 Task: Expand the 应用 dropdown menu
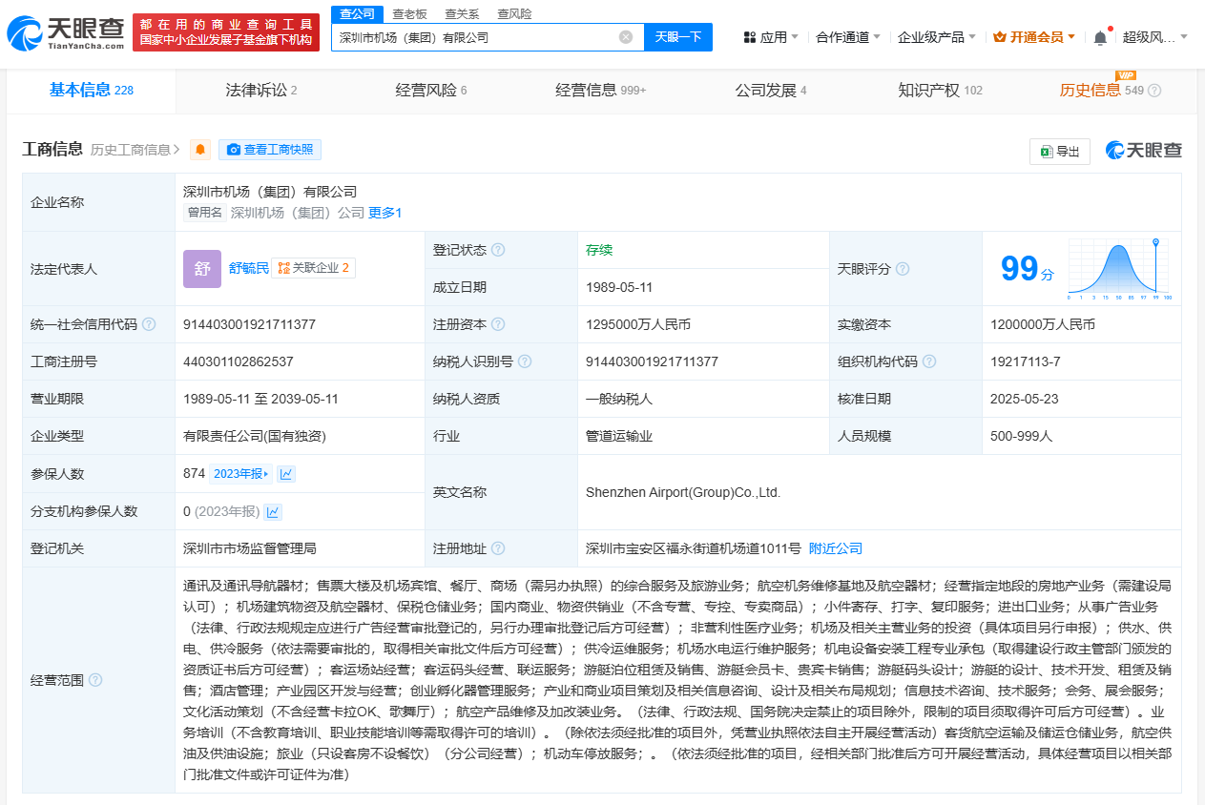click(770, 37)
